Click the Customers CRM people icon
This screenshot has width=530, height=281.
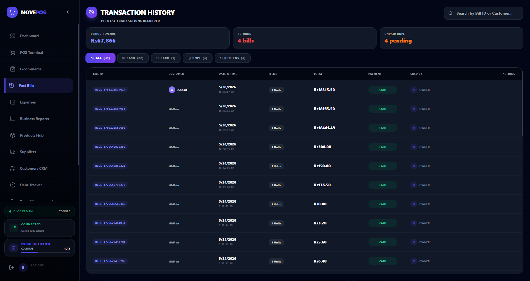13,168
